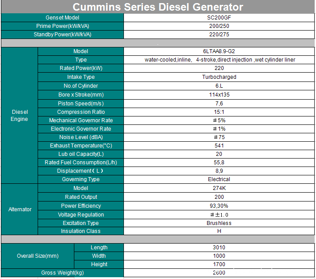Click the 'Insulation Class' label

point(81,231)
